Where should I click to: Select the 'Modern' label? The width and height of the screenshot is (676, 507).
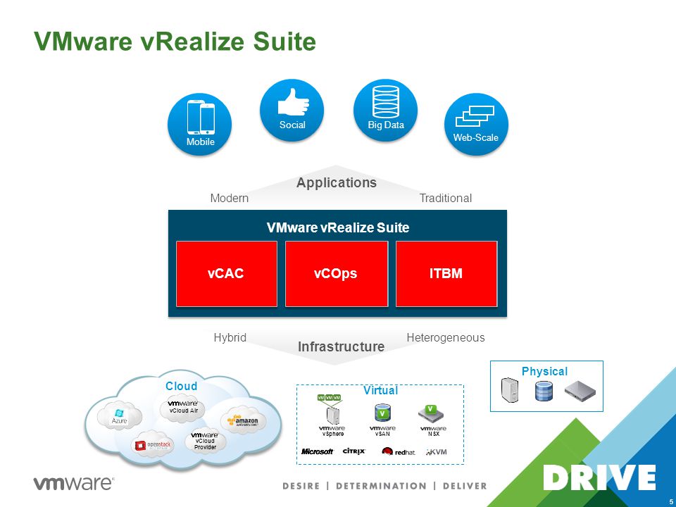tap(230, 198)
